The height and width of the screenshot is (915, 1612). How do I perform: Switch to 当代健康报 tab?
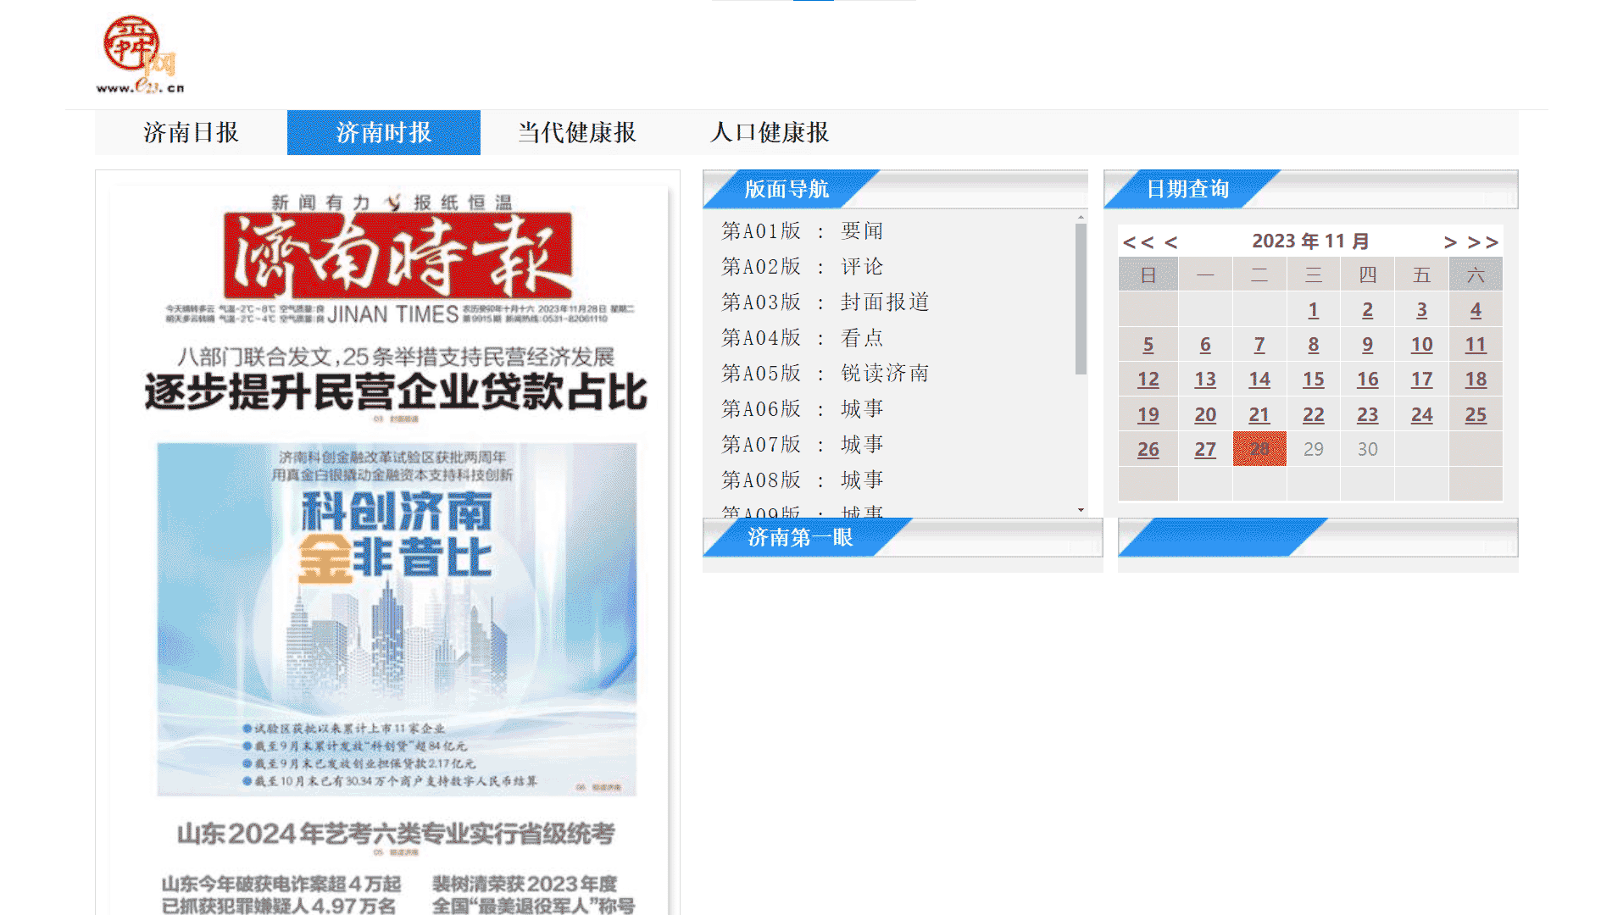click(577, 132)
